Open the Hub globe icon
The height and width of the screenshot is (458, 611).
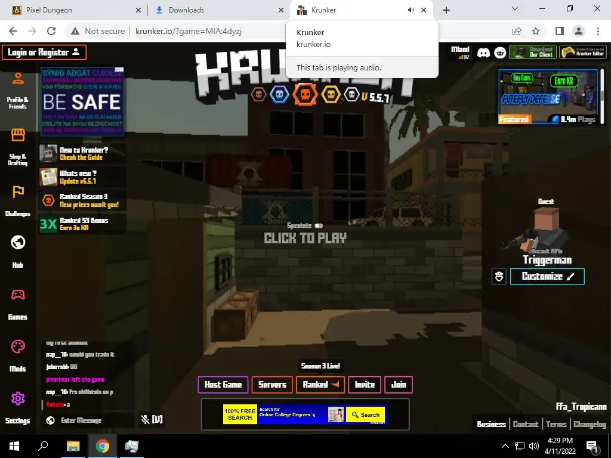coord(18,242)
